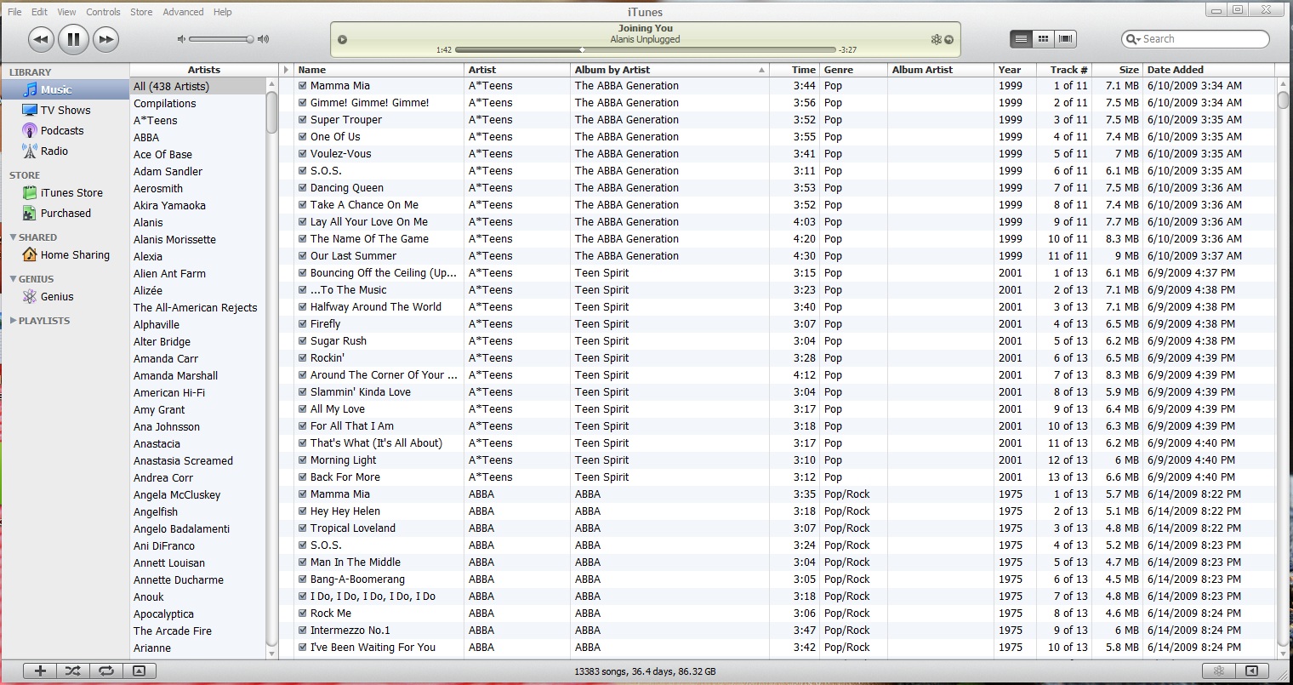Uncheck the song Tropical Loveland

pos(303,528)
